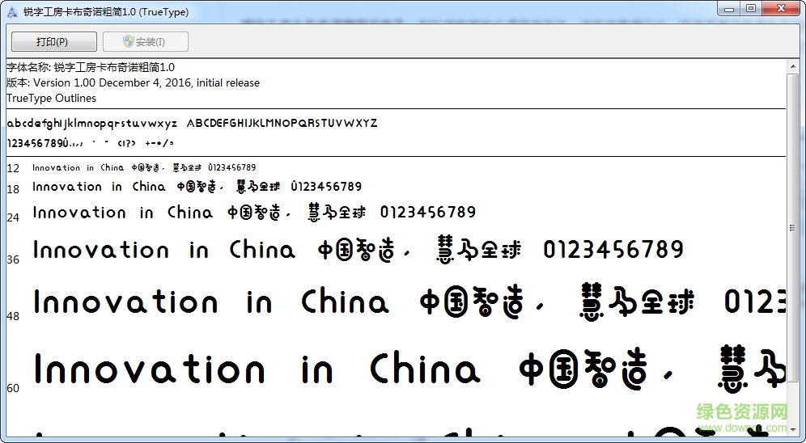806x443 pixels.
Task: Click the vertical scrollbar thumb
Action: [x=792, y=228]
